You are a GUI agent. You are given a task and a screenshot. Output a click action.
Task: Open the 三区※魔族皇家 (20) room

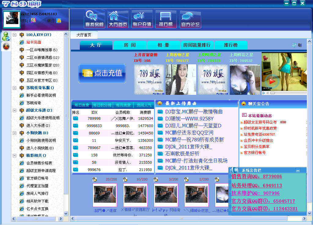tap(43, 65)
